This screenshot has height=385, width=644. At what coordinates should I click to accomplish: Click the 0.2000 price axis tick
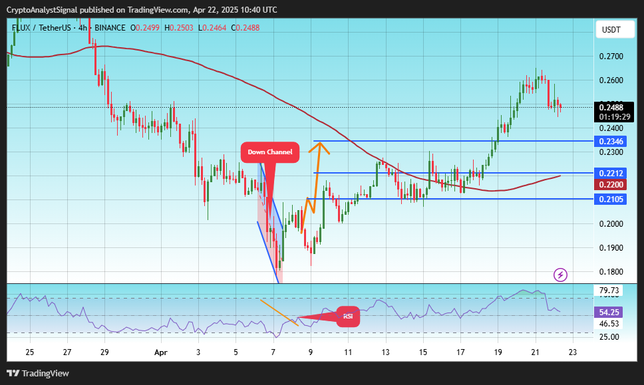[611, 223]
